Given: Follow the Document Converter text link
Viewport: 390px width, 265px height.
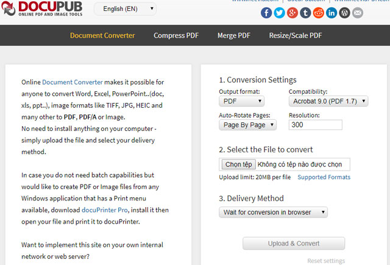Looking at the screenshot, I should click(x=73, y=82).
